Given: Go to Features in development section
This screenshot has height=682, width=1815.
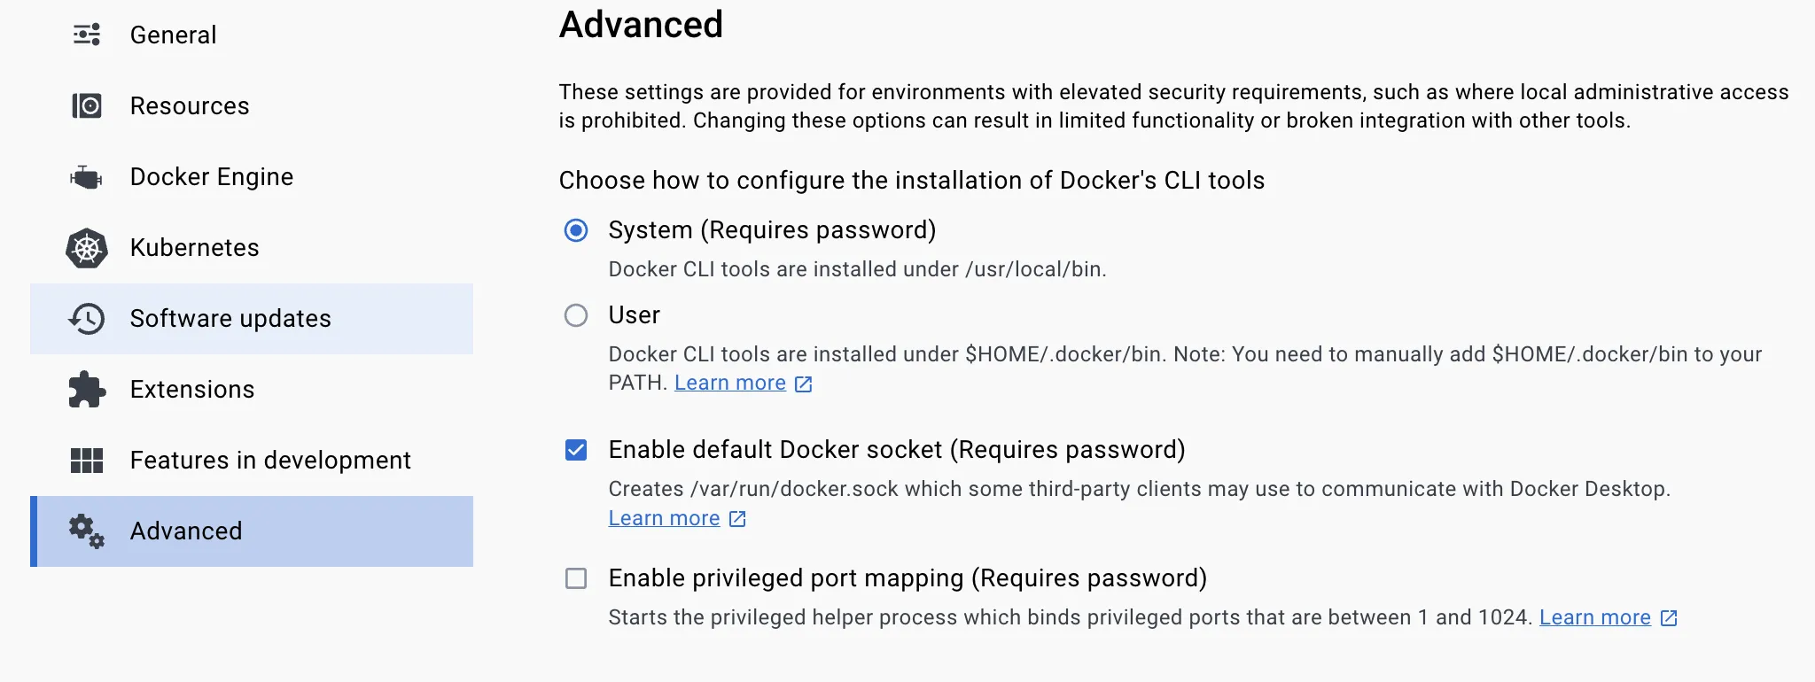Looking at the screenshot, I should [270, 461].
